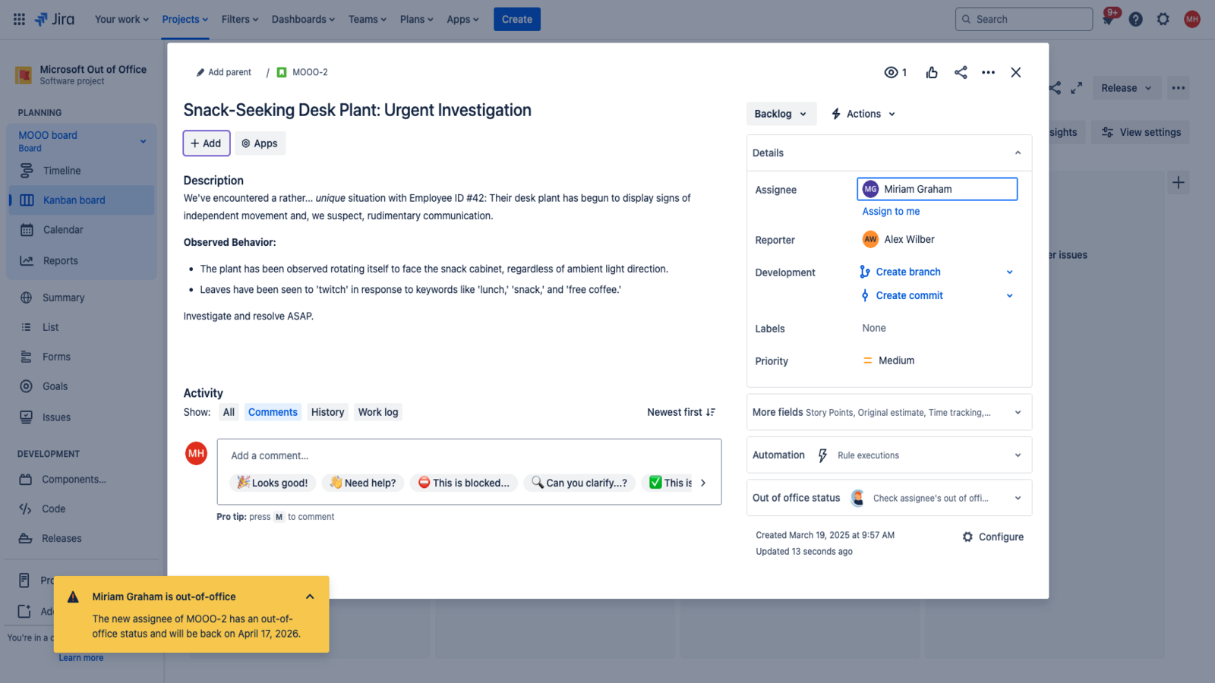This screenshot has width=1215, height=683.
Task: Select the Looks good! quick reply
Action: pyautogui.click(x=272, y=483)
